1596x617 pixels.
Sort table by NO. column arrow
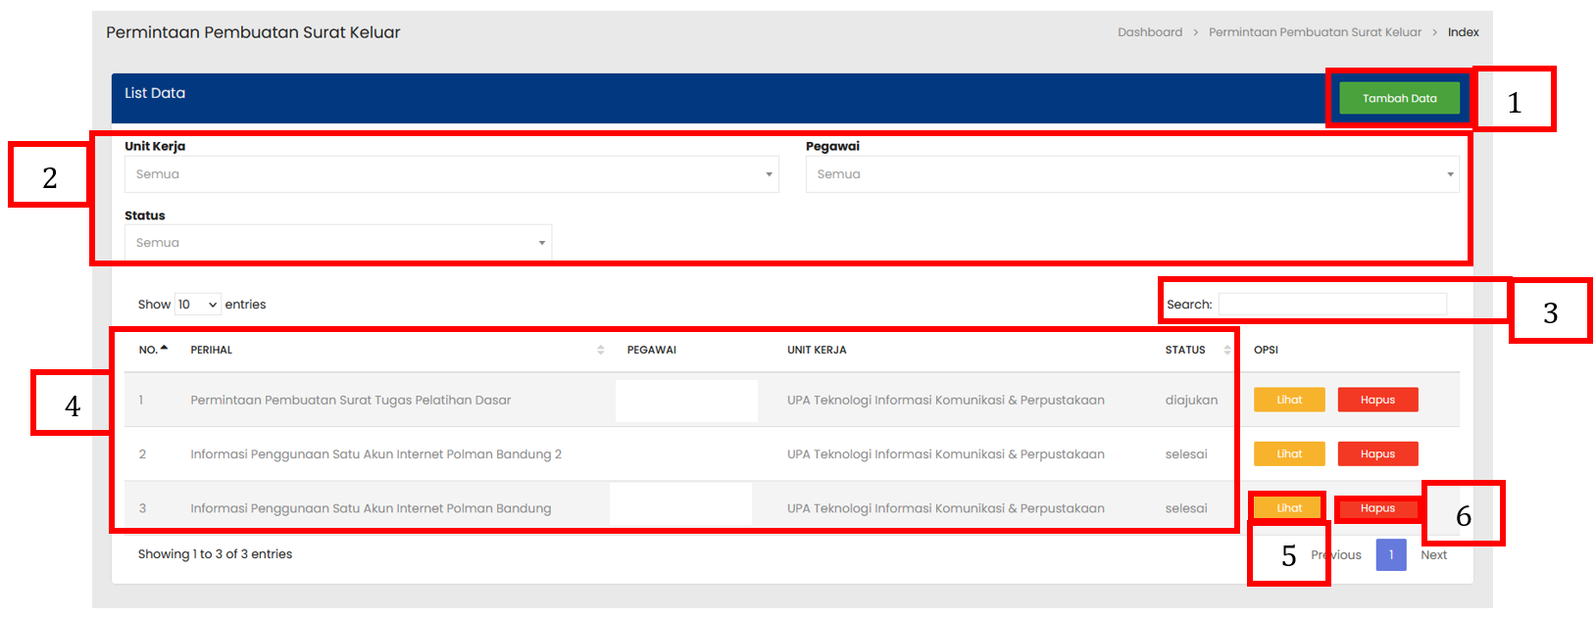coord(164,349)
